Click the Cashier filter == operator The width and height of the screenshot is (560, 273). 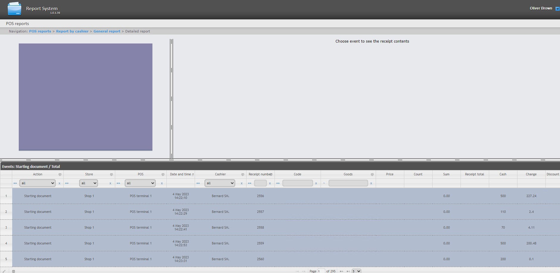coord(198,183)
